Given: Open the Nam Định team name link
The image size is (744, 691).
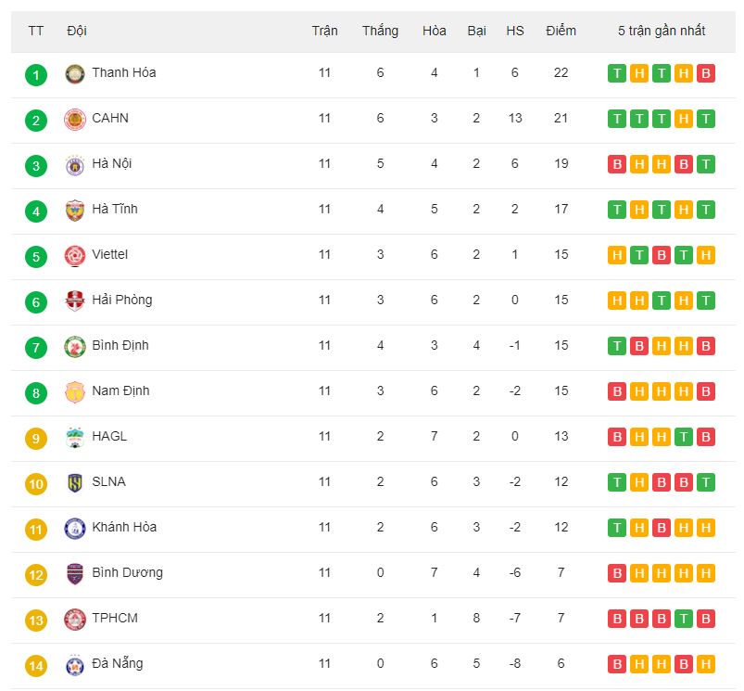Looking at the screenshot, I should point(120,390).
